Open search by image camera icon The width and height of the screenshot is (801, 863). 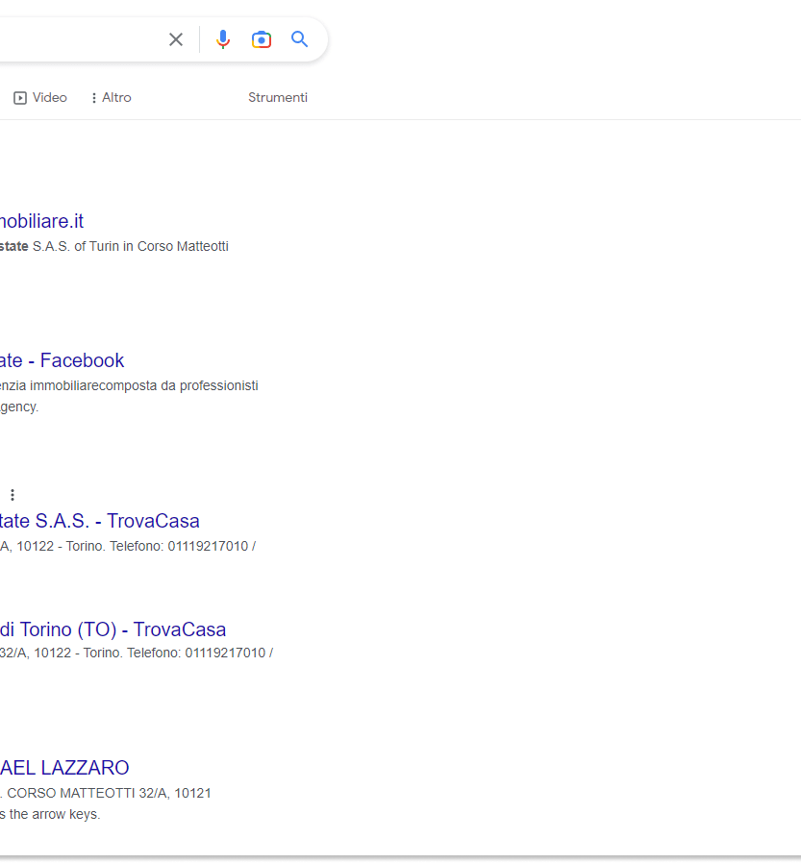pyautogui.click(x=262, y=39)
